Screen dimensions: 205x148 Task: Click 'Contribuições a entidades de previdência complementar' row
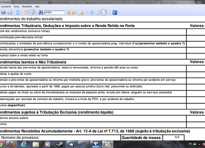[92, 44]
